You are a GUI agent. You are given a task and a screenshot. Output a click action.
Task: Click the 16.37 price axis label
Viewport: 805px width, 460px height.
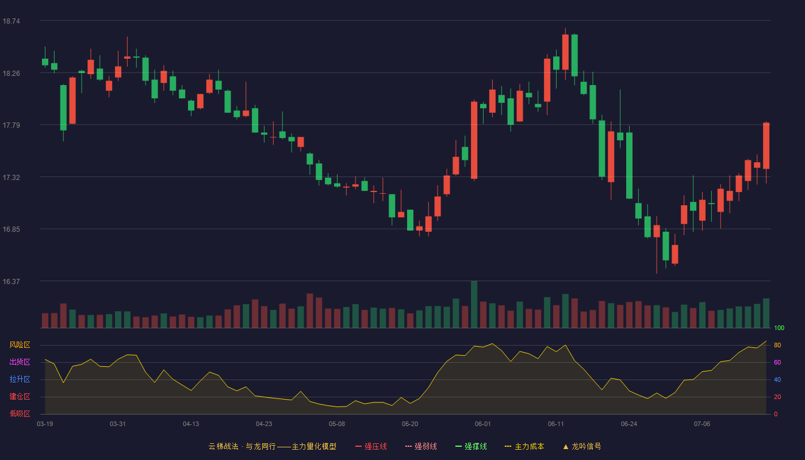click(x=11, y=282)
